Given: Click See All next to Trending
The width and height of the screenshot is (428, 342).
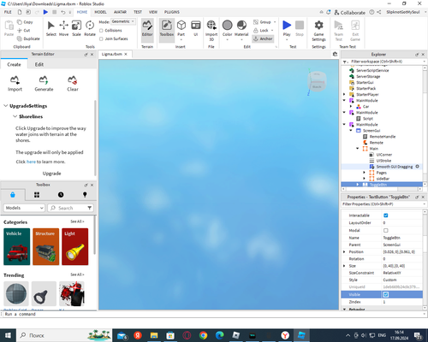Looking at the screenshot, I should 77,274.
